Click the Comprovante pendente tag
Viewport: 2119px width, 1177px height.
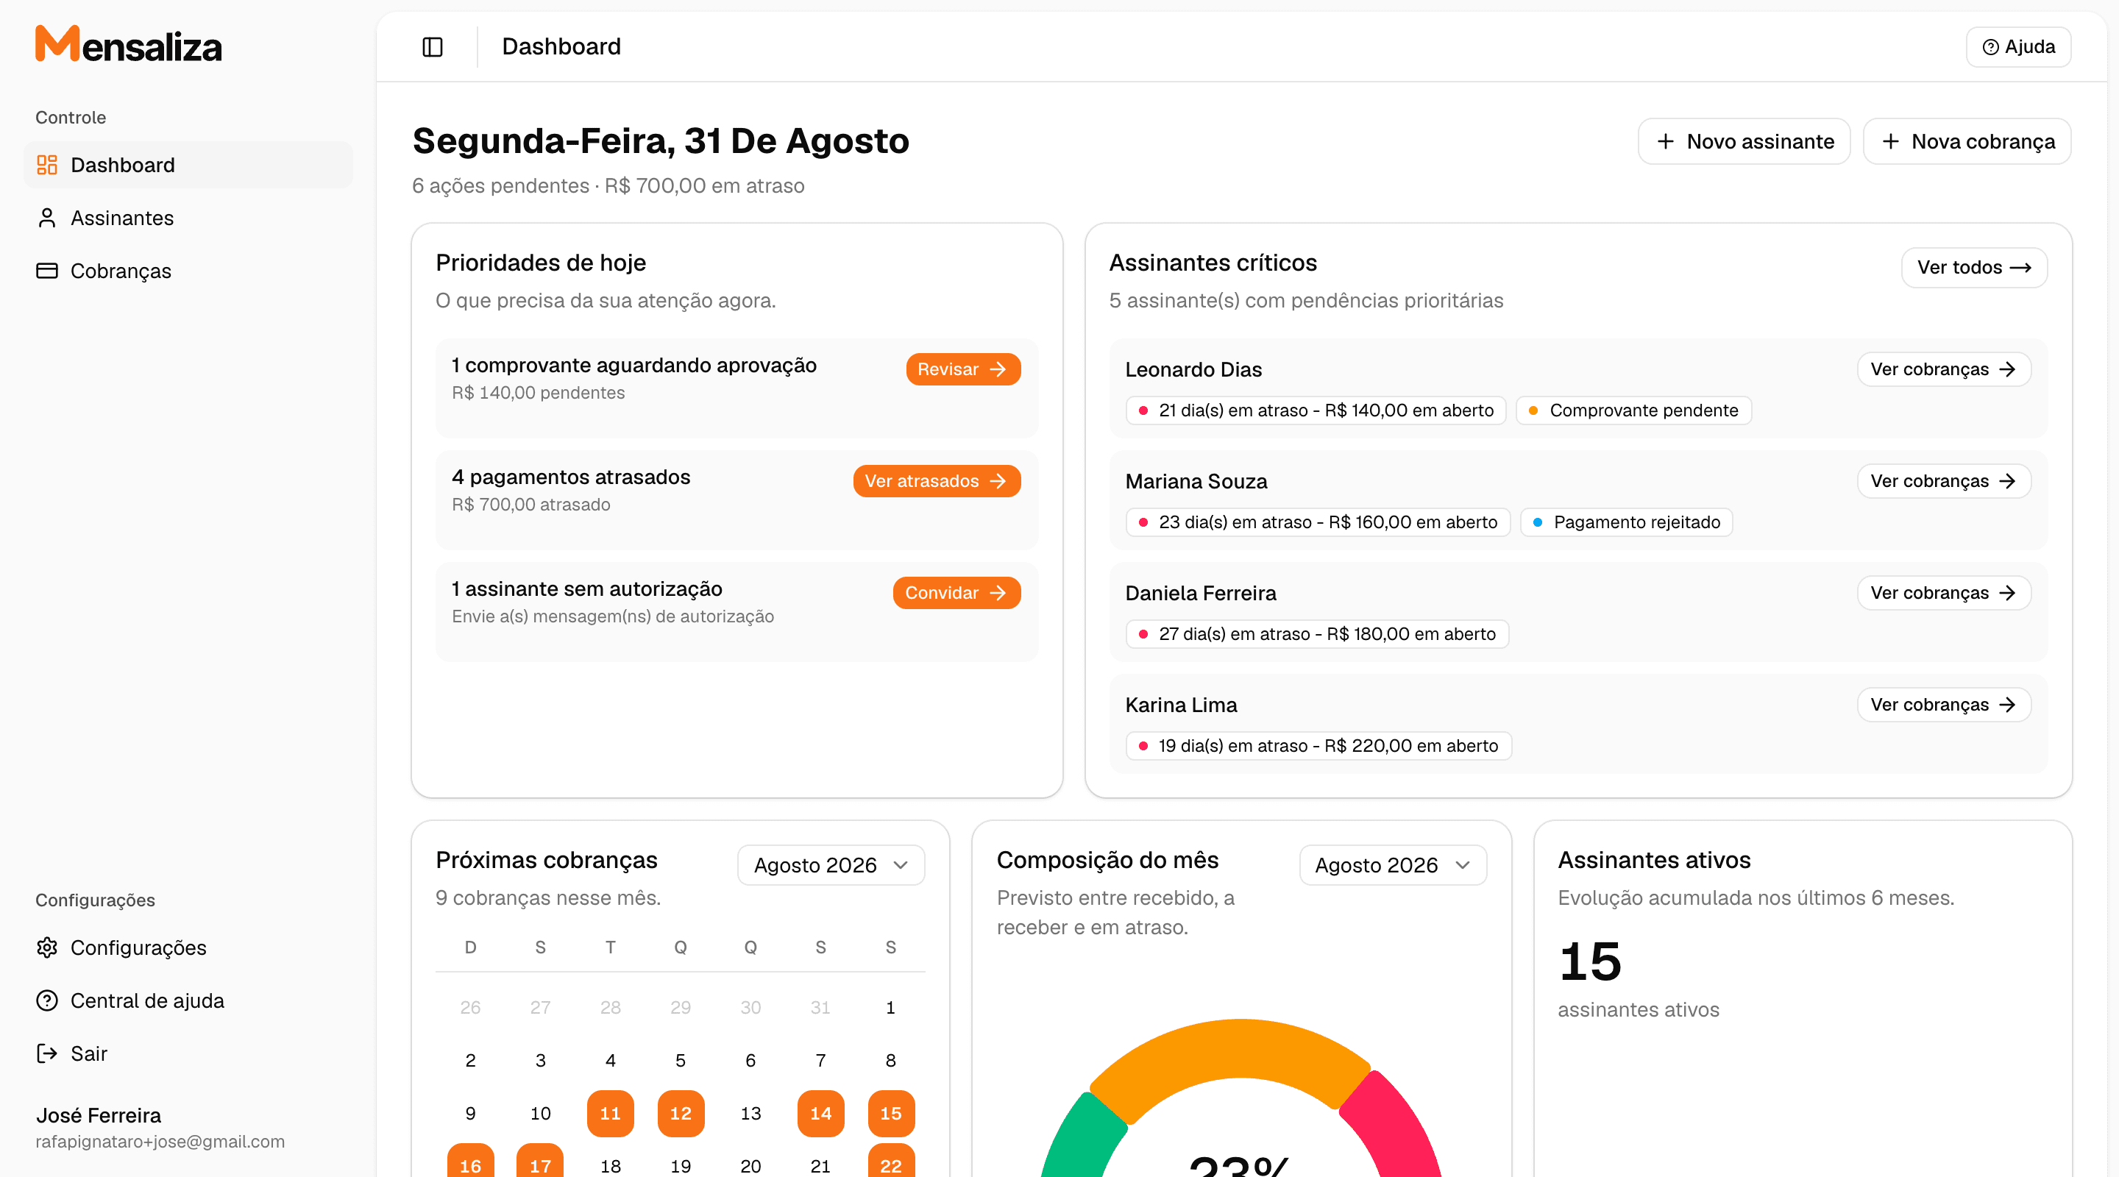(1633, 410)
